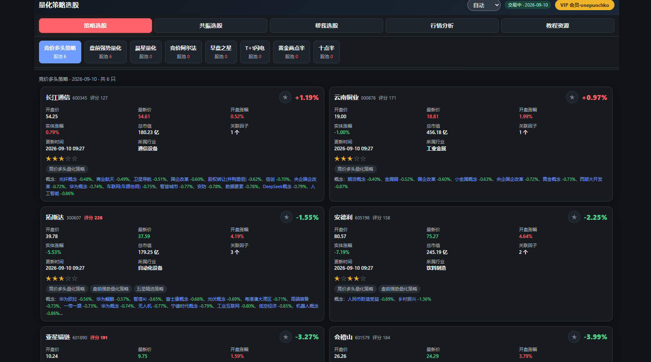Toggle favorite star for 会稽山

[574, 337]
